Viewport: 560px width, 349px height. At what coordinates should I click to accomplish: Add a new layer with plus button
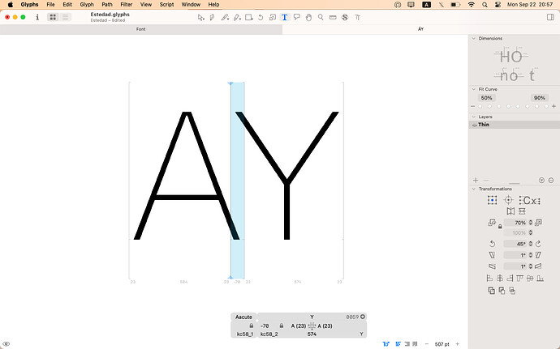coord(475,180)
